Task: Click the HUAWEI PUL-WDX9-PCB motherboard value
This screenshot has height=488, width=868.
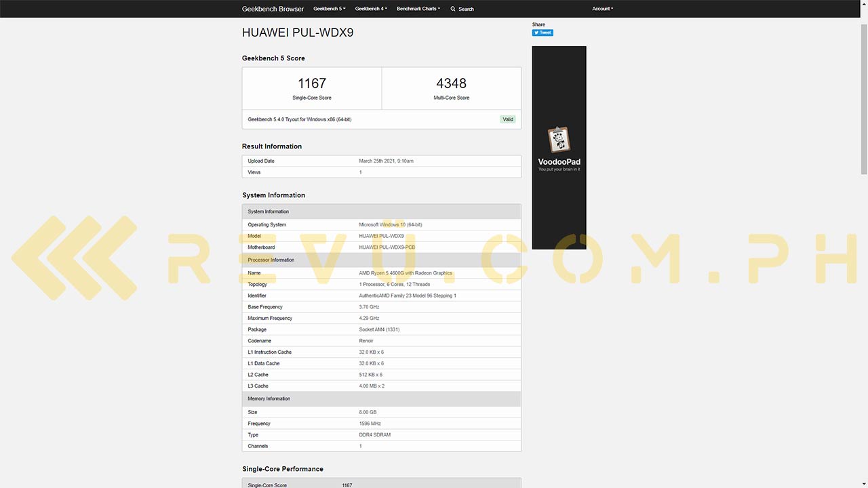Action: coord(387,247)
